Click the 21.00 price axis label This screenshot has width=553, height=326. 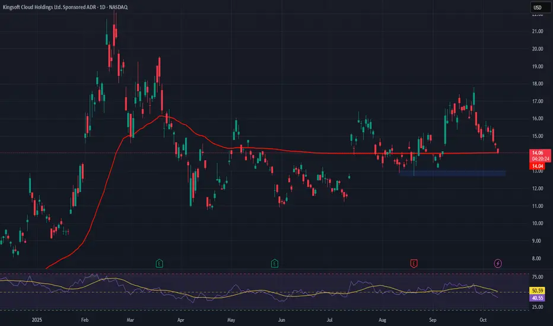point(538,31)
